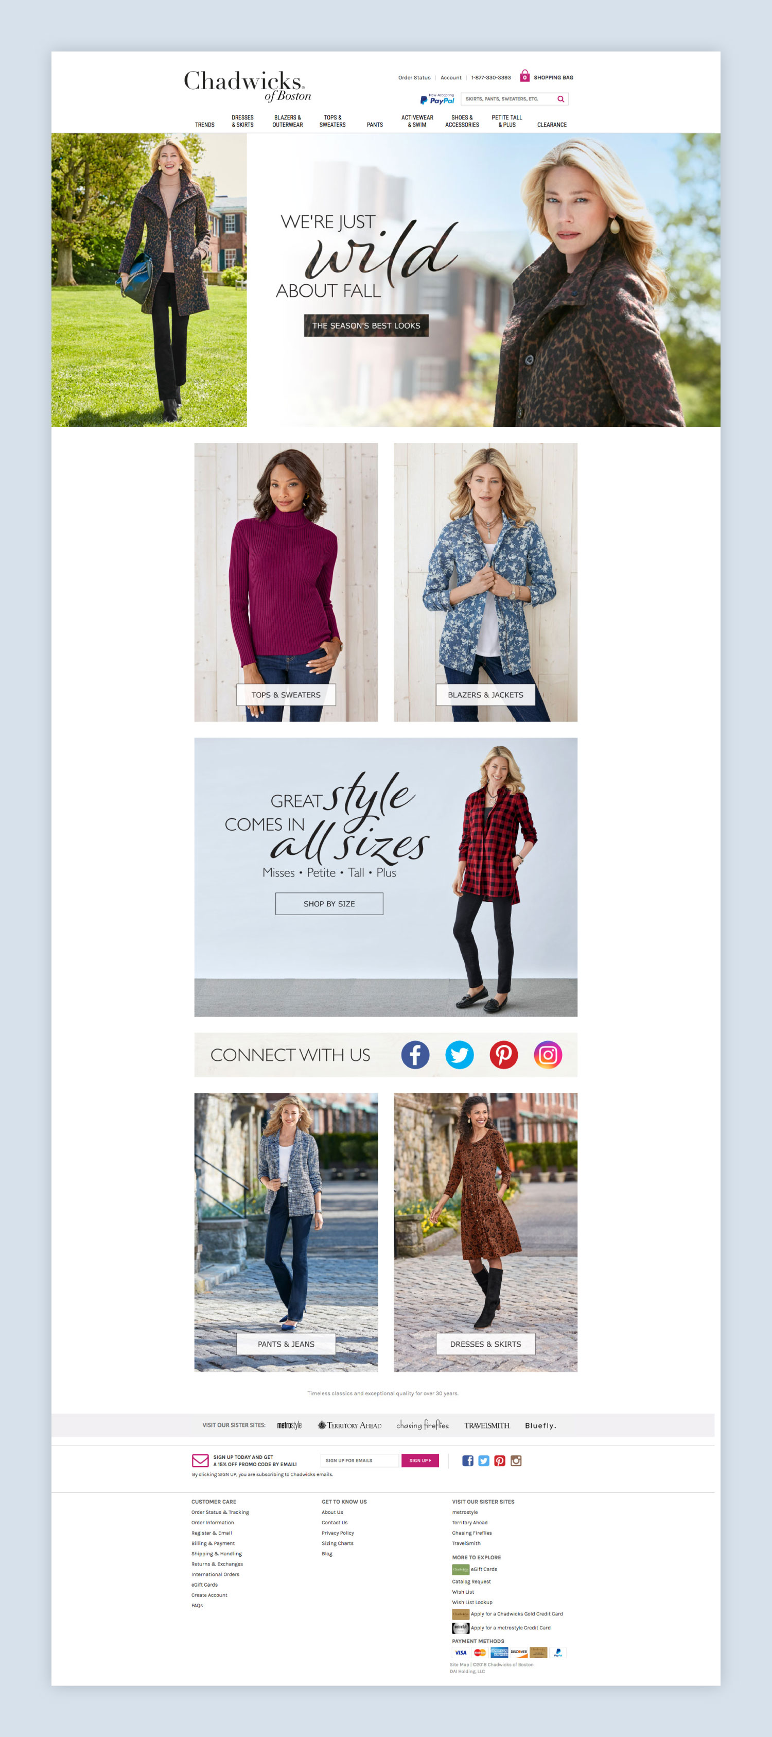Open the large Instagram icon in Connect With Us

548,1055
